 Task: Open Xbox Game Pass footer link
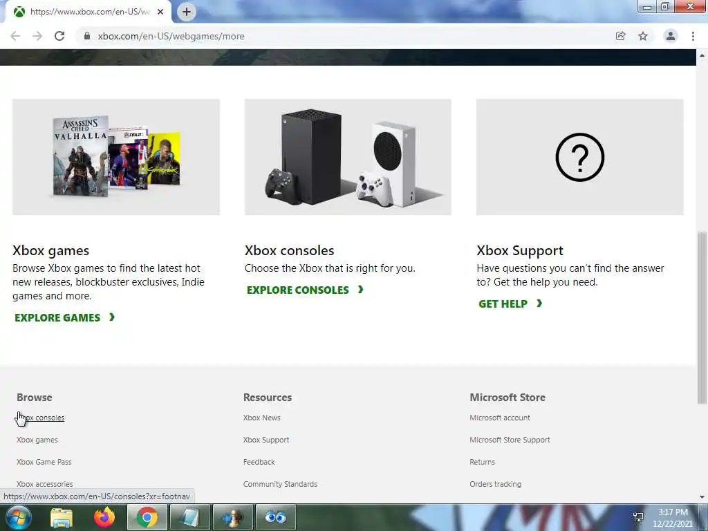44,462
